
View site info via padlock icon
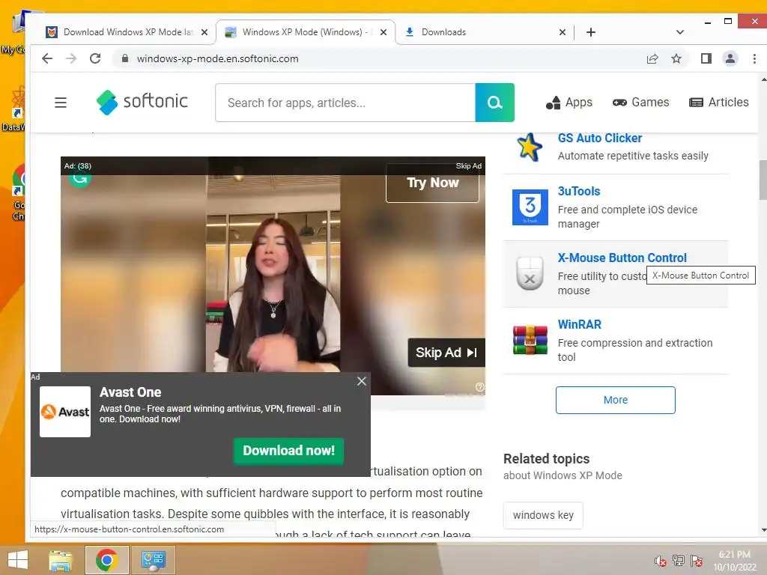(125, 58)
